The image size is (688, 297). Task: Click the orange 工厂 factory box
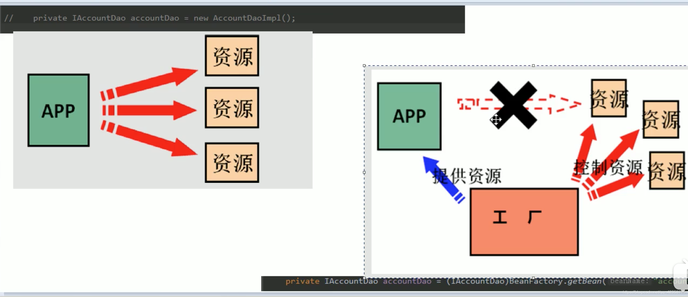pyautogui.click(x=524, y=222)
